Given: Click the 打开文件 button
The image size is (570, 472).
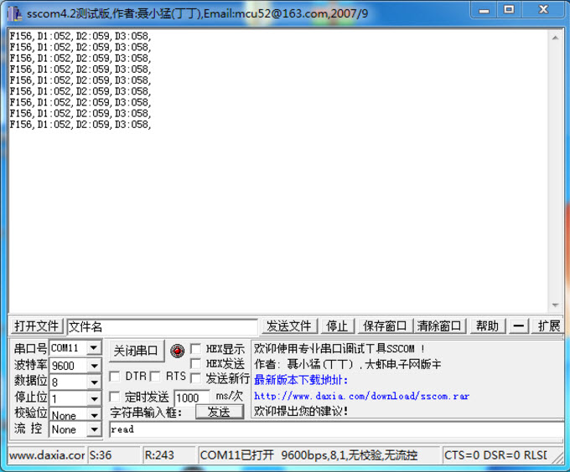Looking at the screenshot, I should [x=36, y=326].
